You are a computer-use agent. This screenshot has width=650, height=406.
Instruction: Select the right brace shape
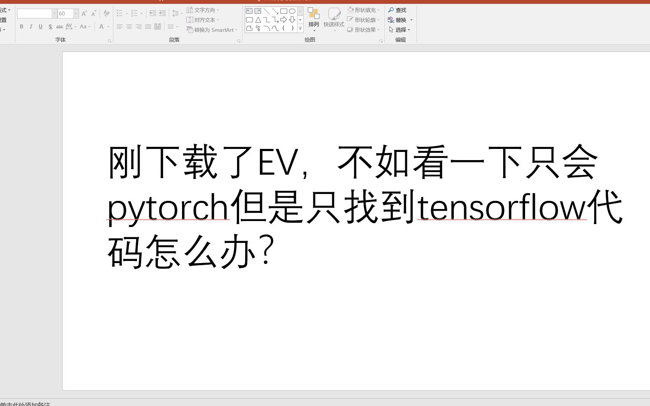tap(292, 28)
